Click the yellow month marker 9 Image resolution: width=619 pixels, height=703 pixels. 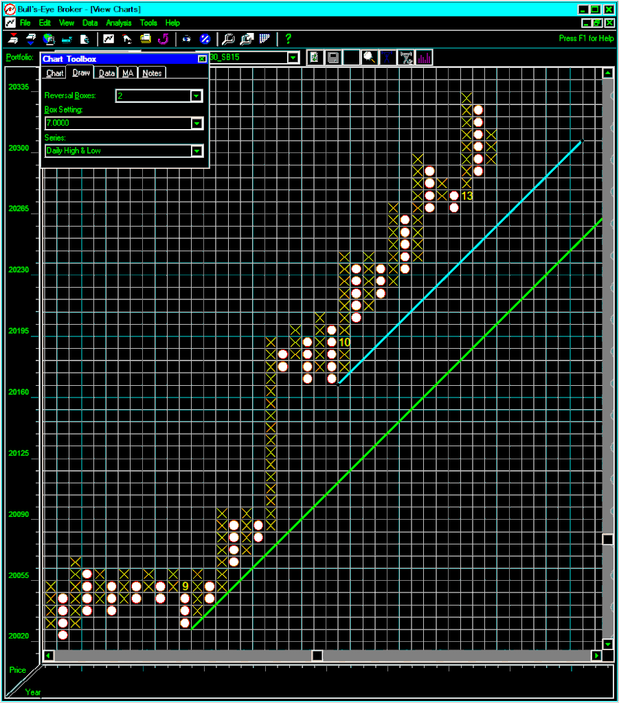point(185,586)
